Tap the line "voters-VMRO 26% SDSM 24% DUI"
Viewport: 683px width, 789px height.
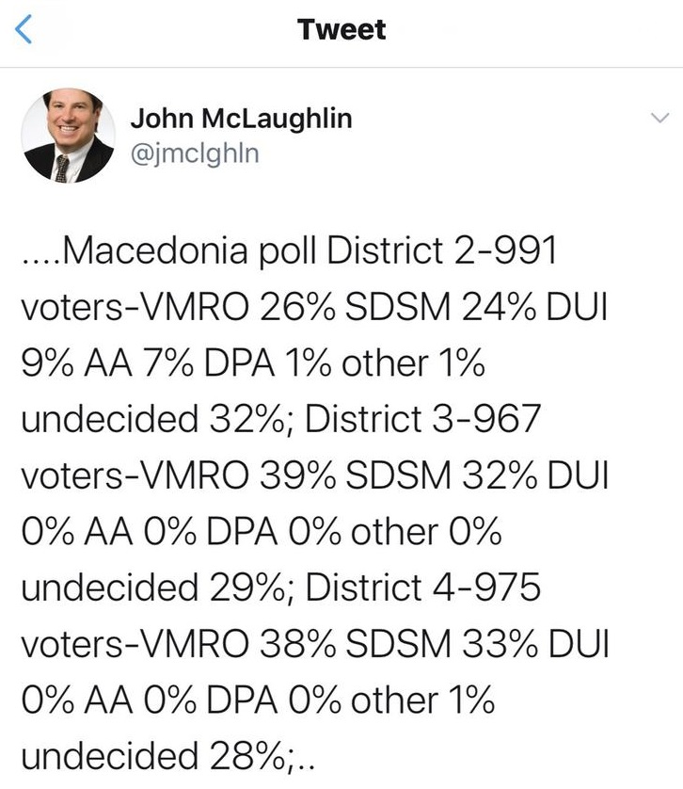[x=314, y=307]
